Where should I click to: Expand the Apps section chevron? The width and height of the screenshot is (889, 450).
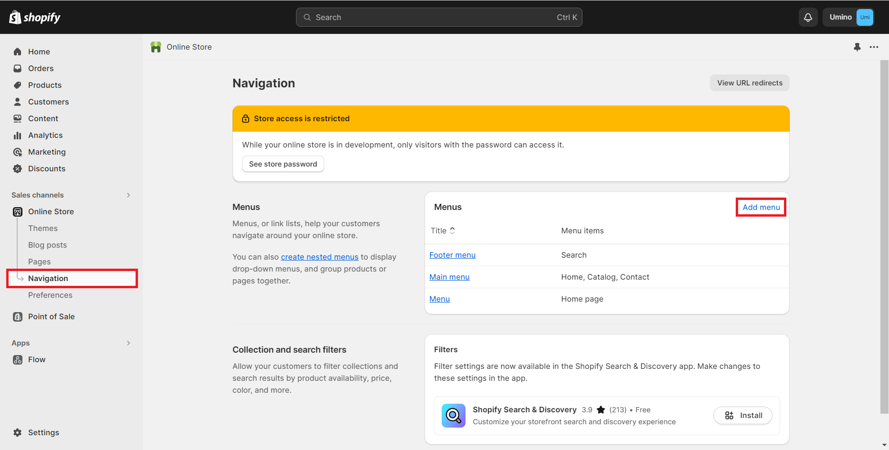[x=128, y=343]
